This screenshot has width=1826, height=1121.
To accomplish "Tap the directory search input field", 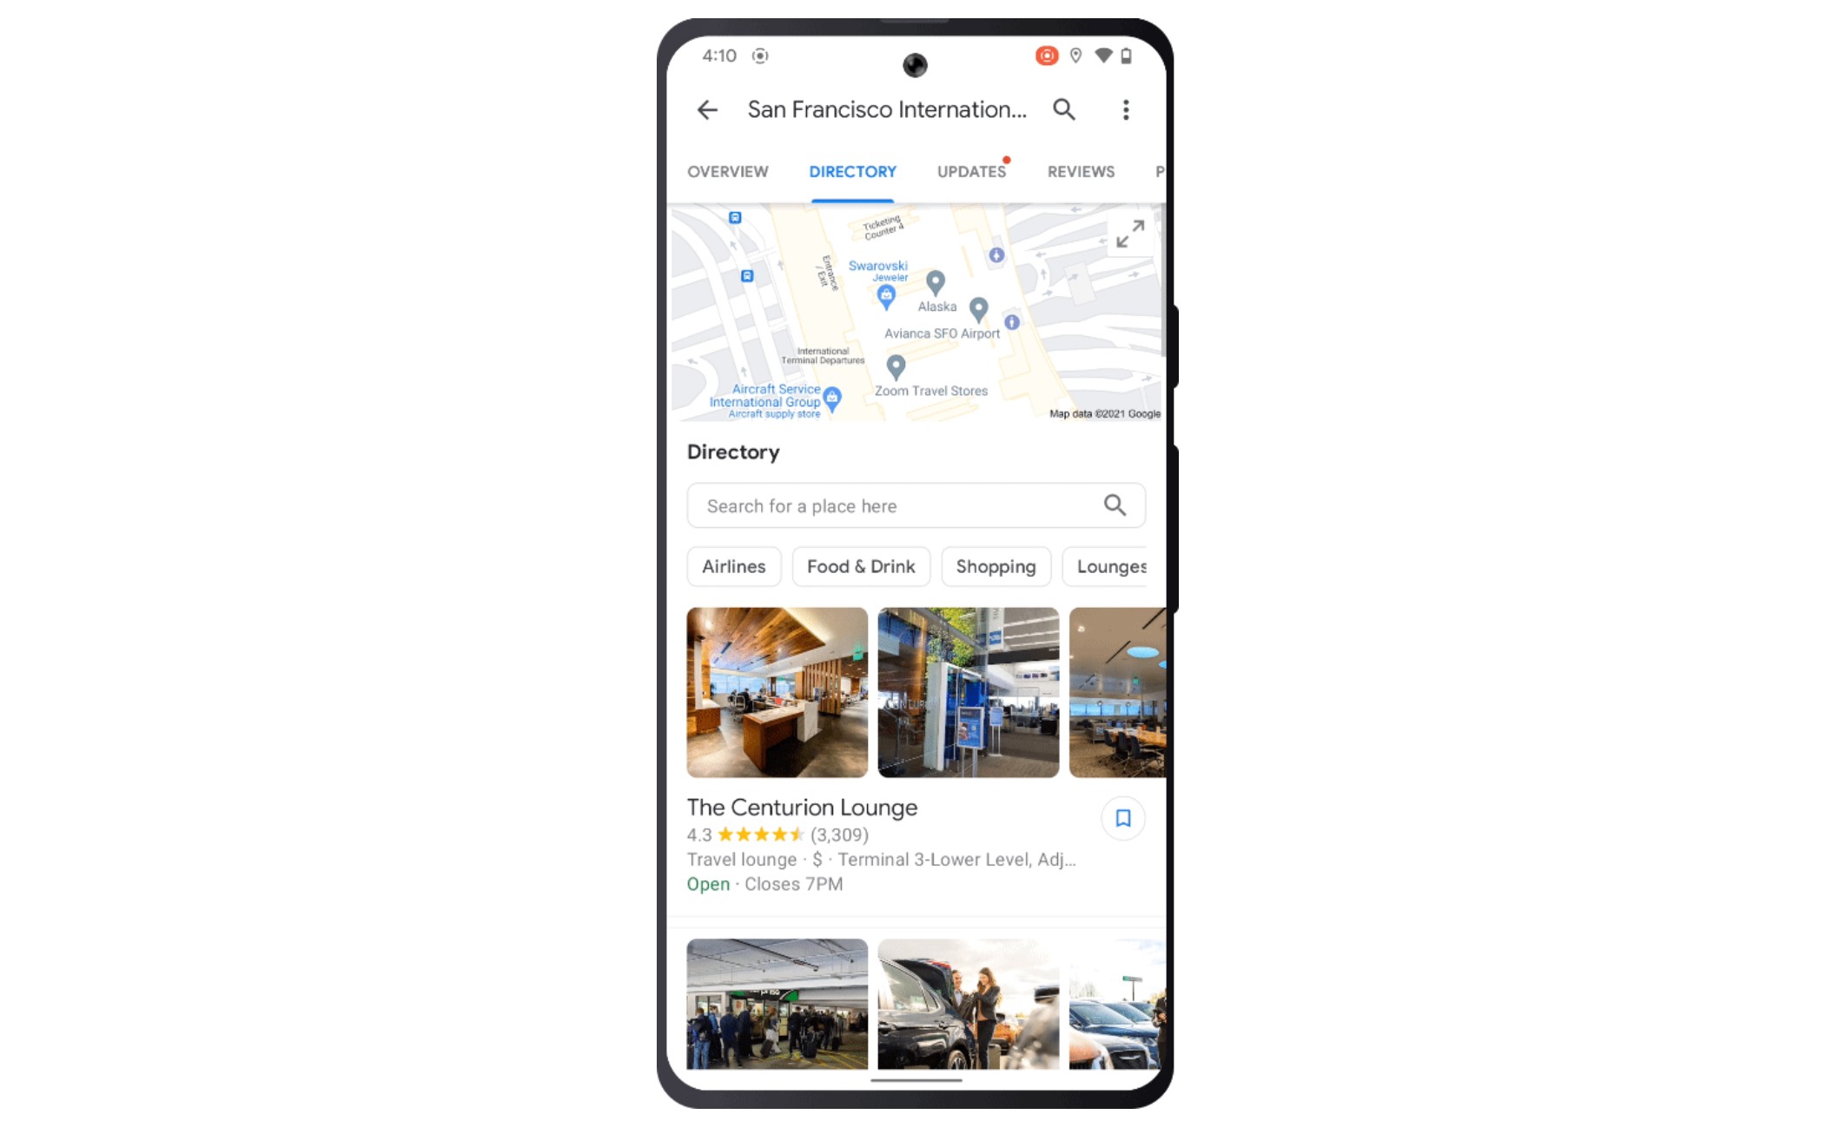I will [915, 505].
